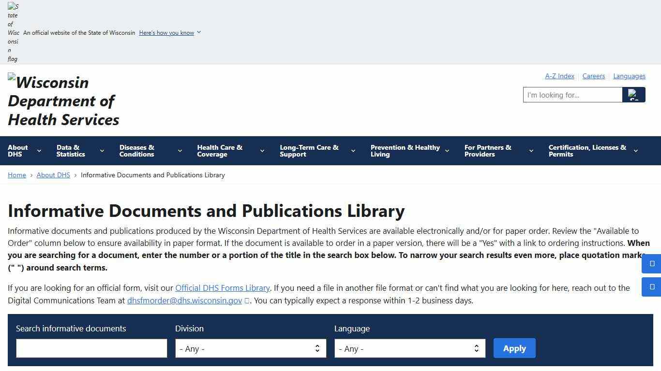The width and height of the screenshot is (661, 371).
Task: Open the Prevention & Healthy Living menu
Action: tap(406, 151)
